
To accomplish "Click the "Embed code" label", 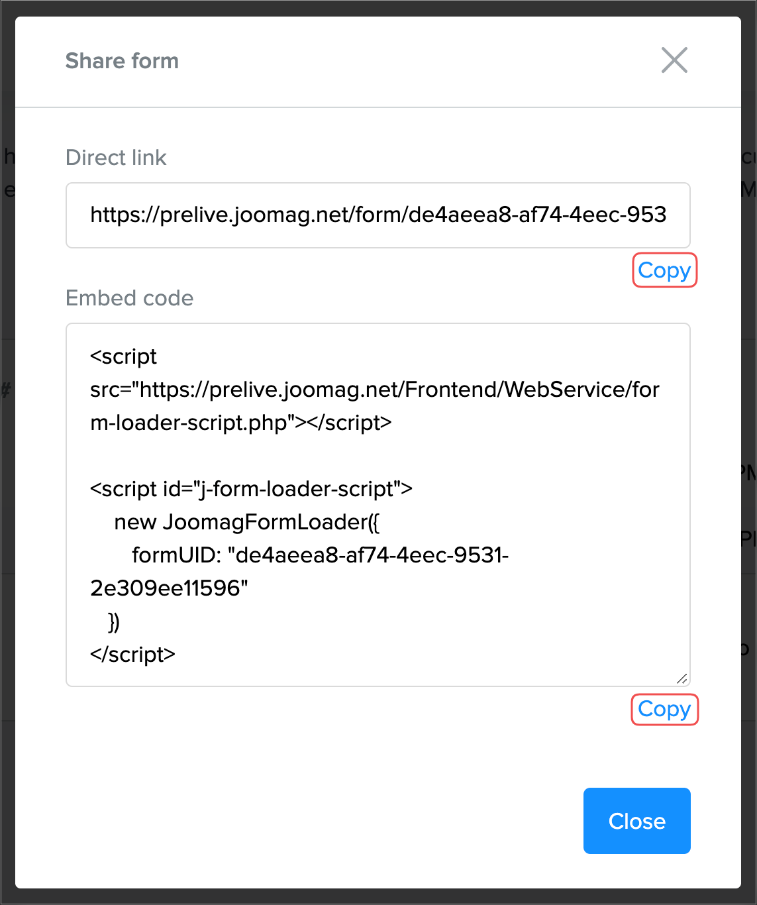I will (129, 298).
